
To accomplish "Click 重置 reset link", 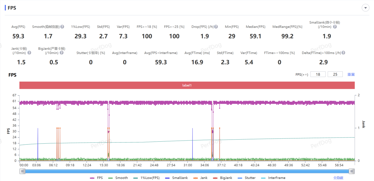I will tap(351, 74).
